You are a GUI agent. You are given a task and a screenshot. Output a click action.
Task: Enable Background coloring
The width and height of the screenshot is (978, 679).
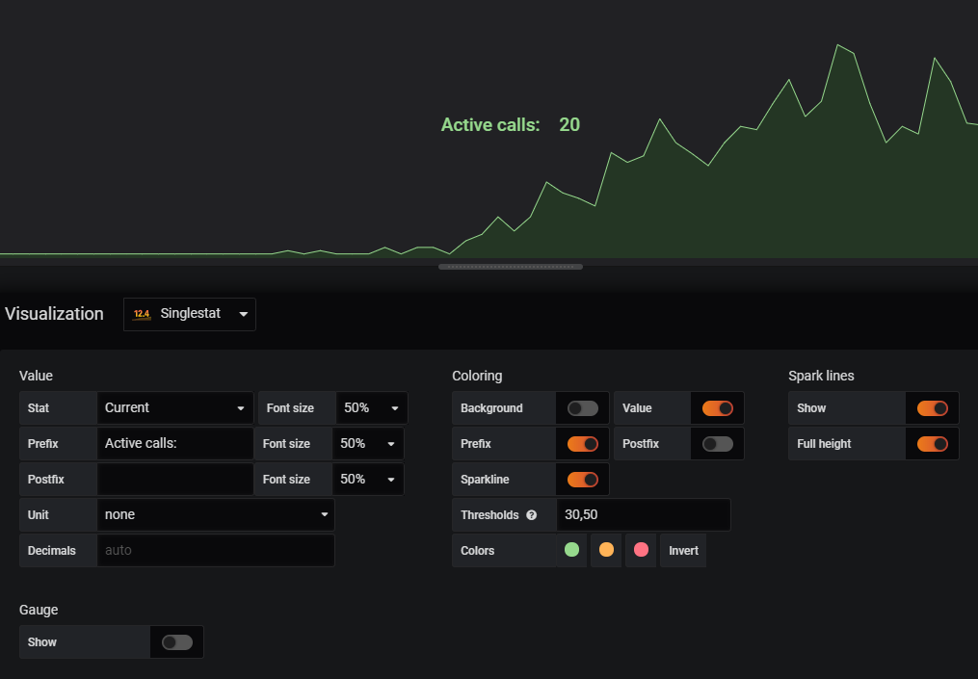point(582,408)
